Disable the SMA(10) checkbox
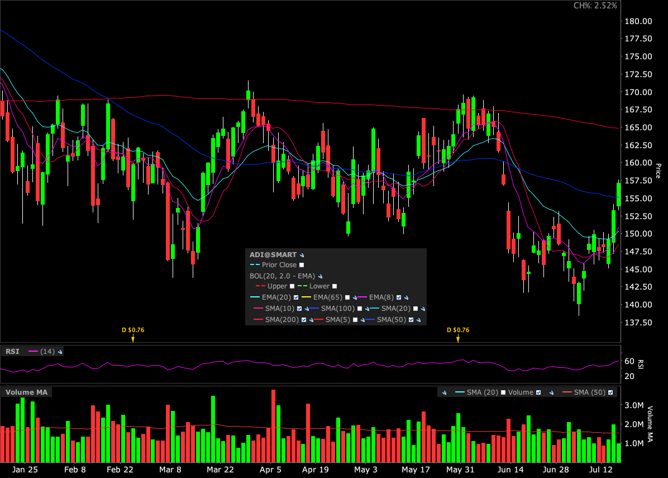The image size is (668, 478). click(x=299, y=309)
